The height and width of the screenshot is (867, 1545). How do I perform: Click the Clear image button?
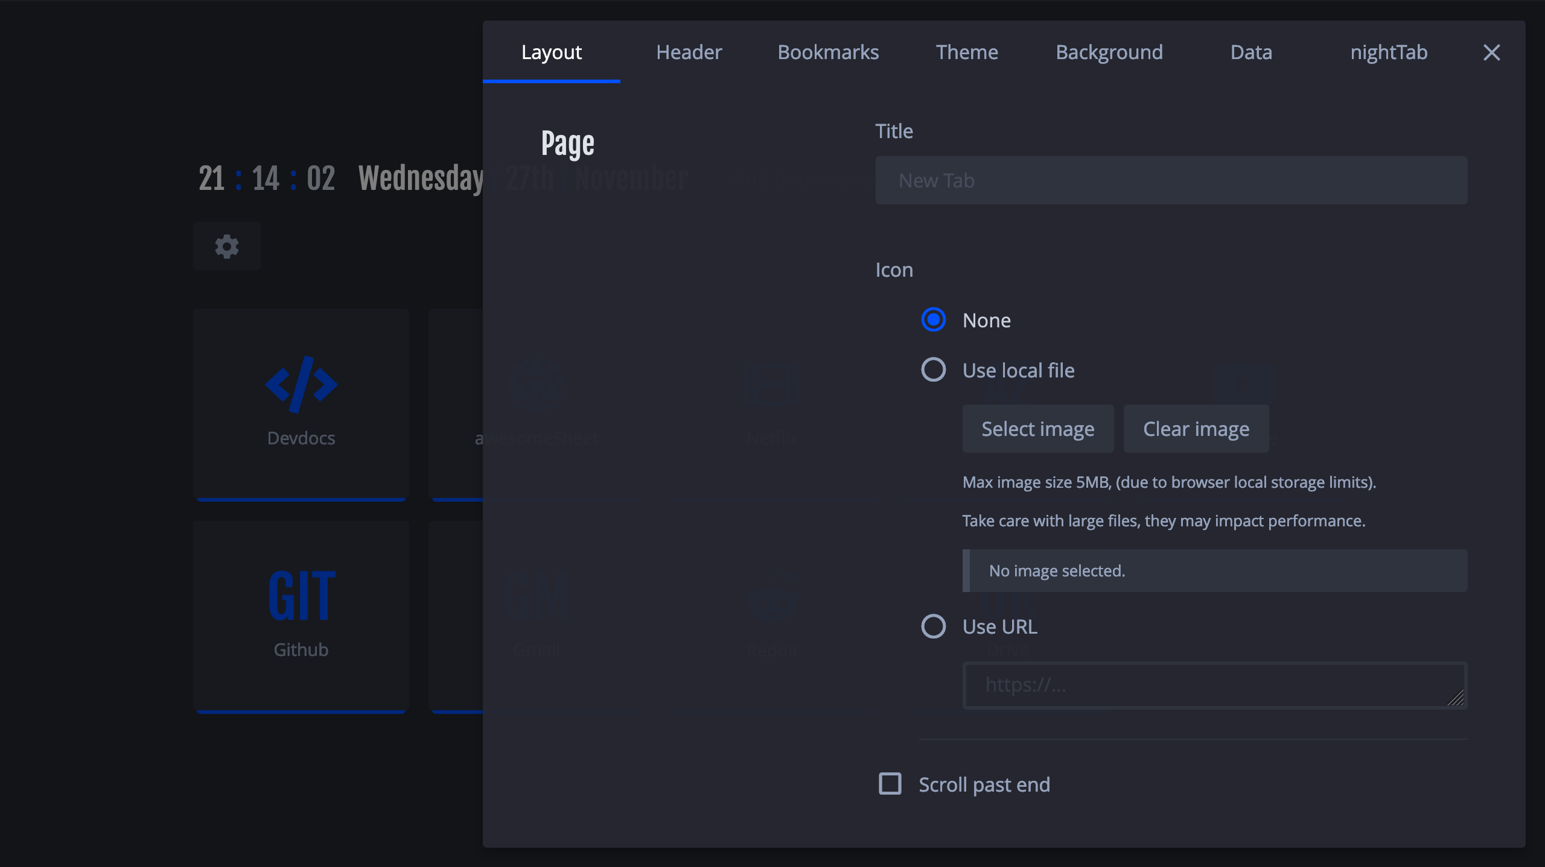coord(1196,429)
